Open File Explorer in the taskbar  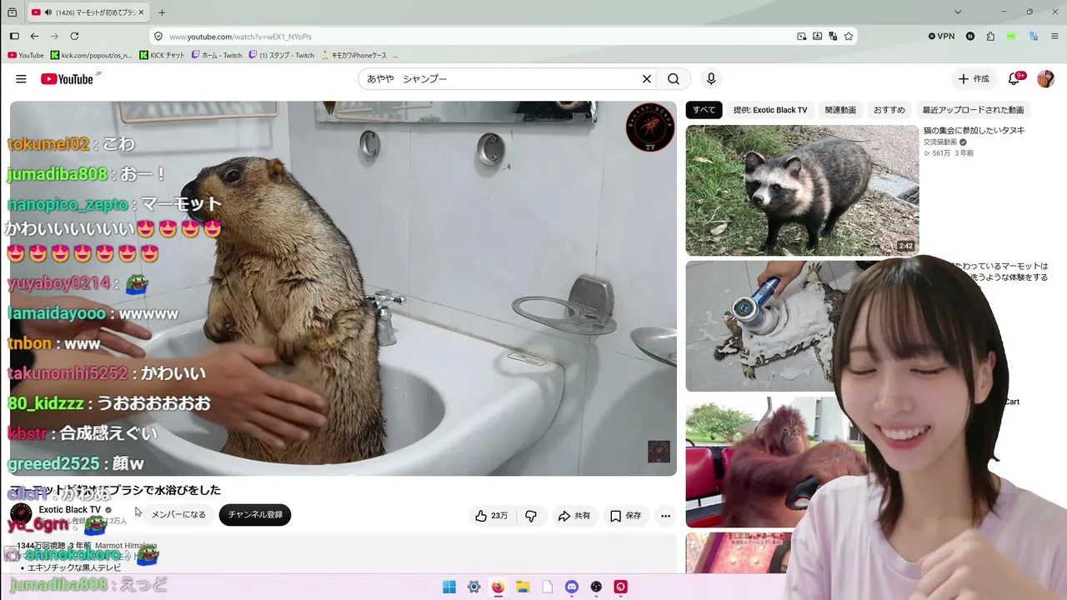pyautogui.click(x=523, y=587)
